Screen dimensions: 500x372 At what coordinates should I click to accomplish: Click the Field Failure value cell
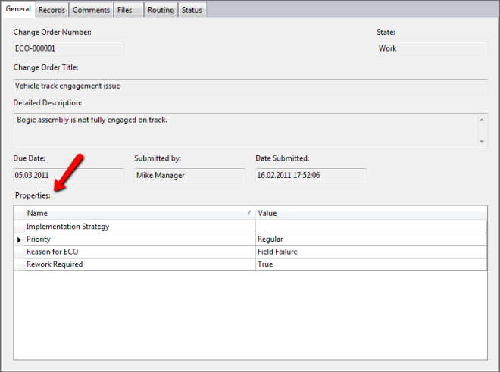coord(371,252)
